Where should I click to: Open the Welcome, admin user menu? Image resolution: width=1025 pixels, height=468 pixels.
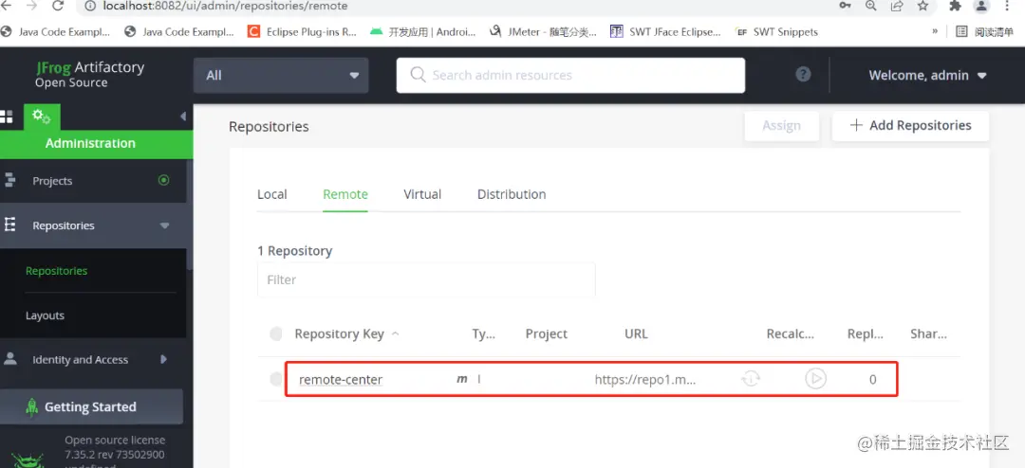pyautogui.click(x=927, y=75)
